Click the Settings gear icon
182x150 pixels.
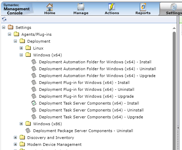pyautogui.click(x=174, y=7)
